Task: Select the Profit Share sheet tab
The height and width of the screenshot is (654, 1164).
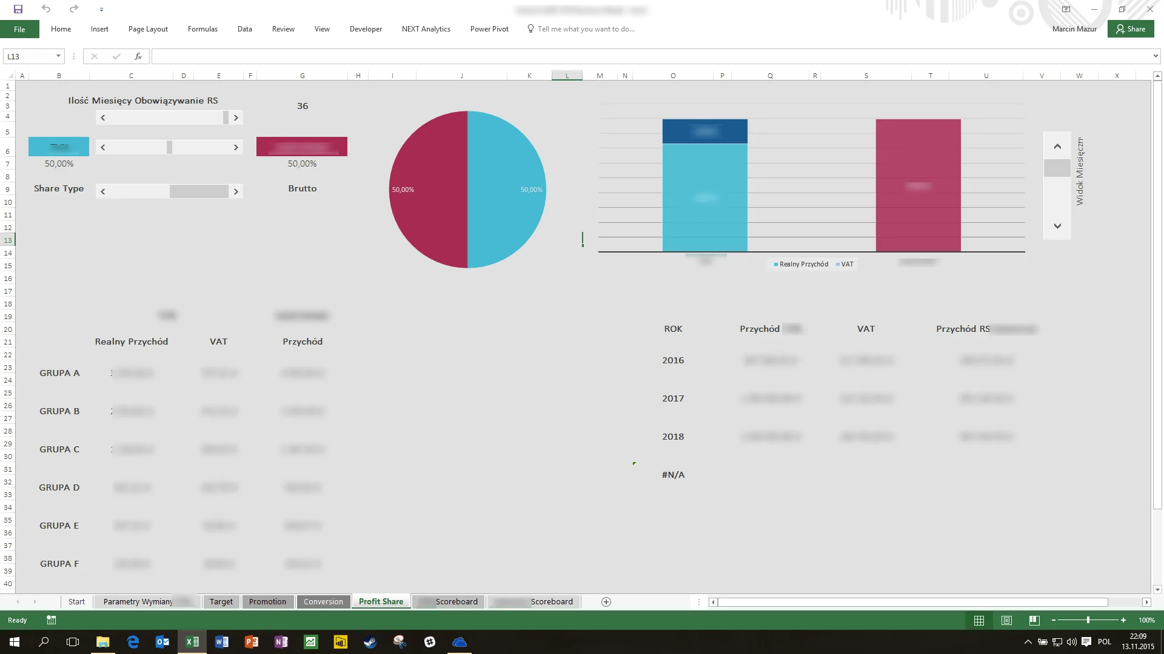Action: pyautogui.click(x=381, y=601)
